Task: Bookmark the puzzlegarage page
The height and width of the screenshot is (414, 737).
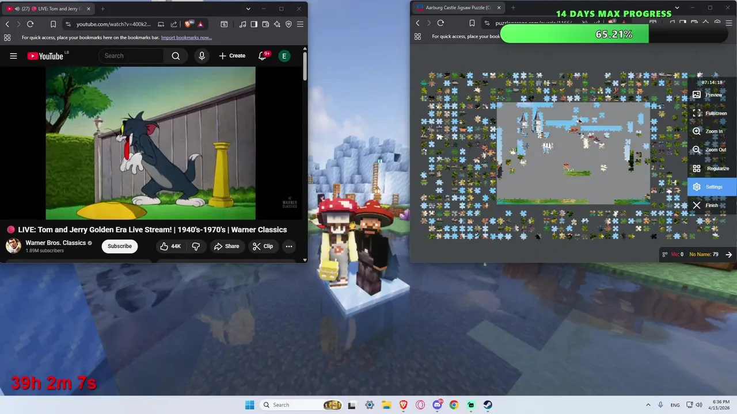Action: click(x=472, y=23)
